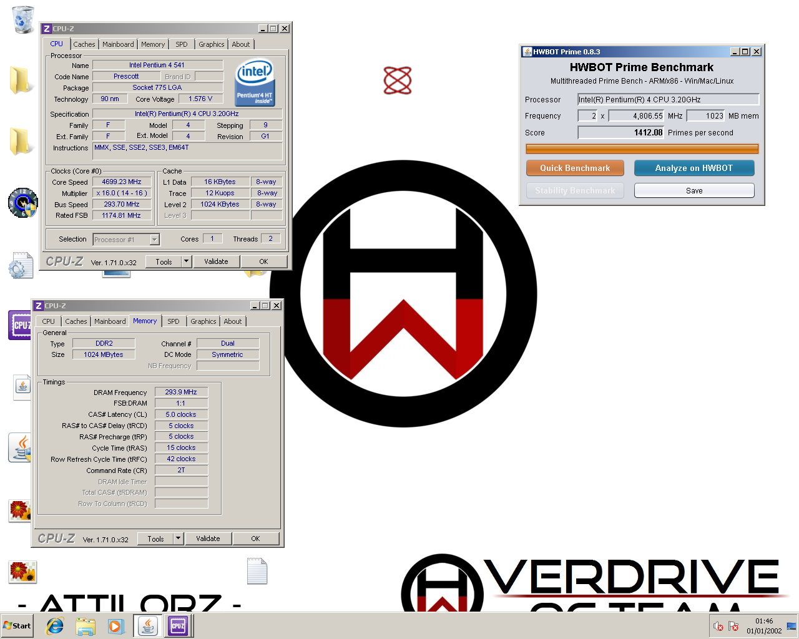The height and width of the screenshot is (639, 799).
Task: Start the Quick Benchmark in HWBOT Prime
Action: [x=575, y=168]
